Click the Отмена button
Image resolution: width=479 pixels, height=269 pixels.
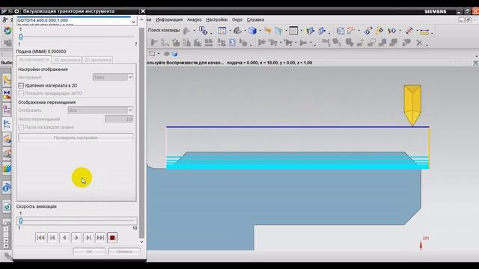124,252
